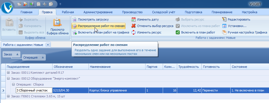Image resolution: width=269 pixels, height=103 pixels.
Task: Click 'Изменить ресурс' icon
Action: [133, 32]
